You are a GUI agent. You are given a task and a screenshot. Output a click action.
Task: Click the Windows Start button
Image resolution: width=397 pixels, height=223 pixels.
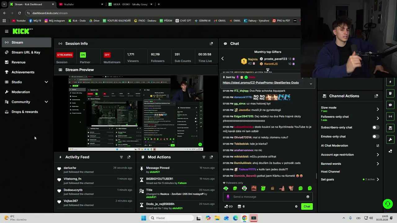point(144,218)
